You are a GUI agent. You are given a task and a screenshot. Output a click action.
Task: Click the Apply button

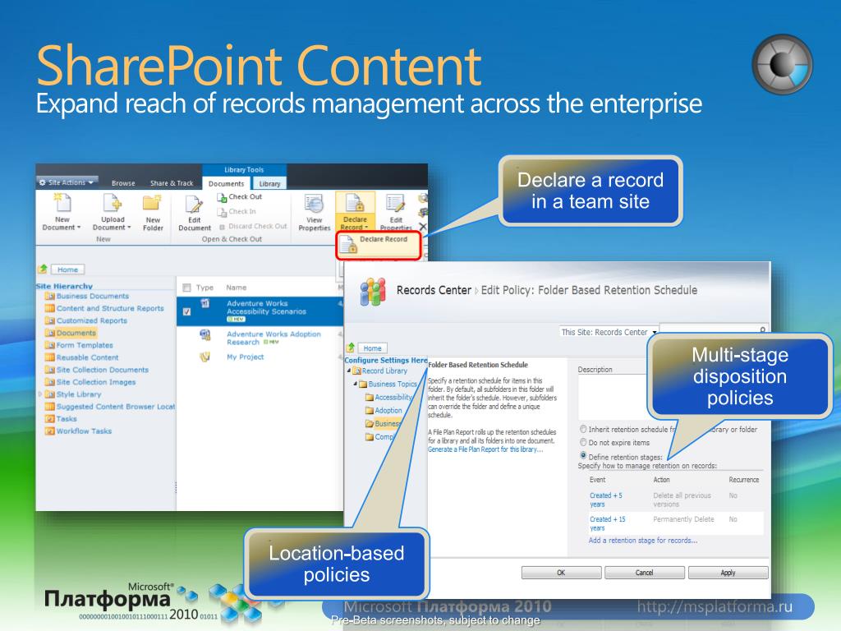click(x=728, y=573)
